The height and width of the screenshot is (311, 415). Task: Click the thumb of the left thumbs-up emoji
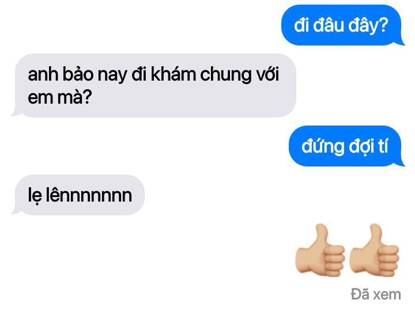pos(322,236)
